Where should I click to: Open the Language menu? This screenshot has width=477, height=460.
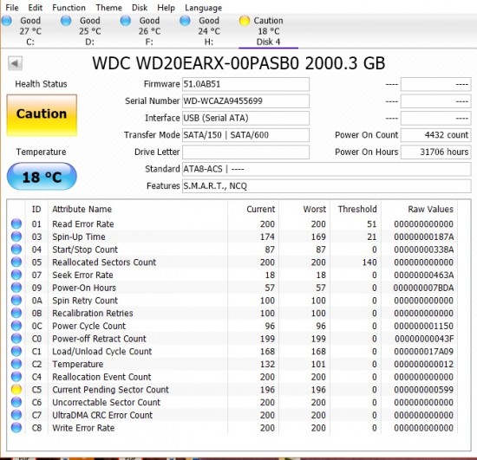(x=203, y=8)
